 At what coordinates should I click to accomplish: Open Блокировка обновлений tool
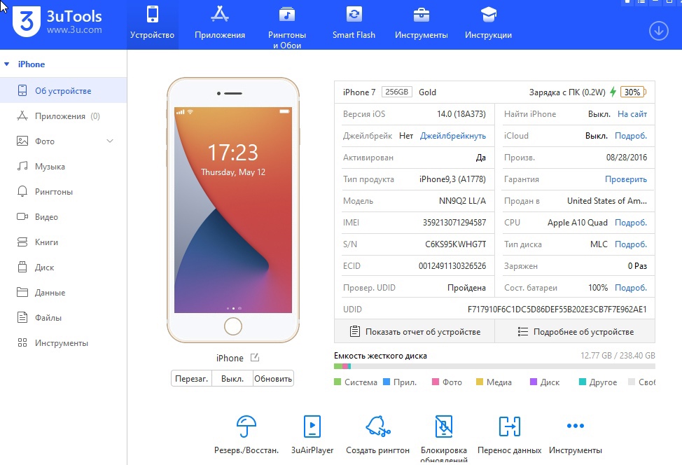(x=444, y=438)
